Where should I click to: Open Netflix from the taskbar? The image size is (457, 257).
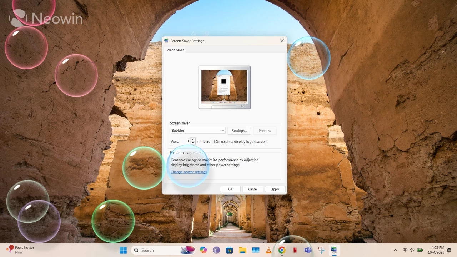(295, 250)
